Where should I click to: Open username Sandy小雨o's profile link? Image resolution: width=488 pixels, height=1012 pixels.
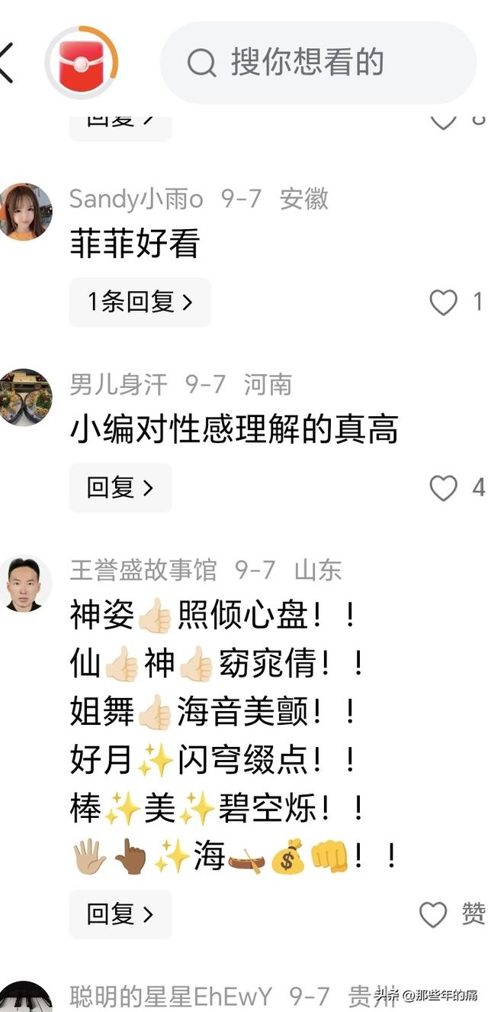136,199
